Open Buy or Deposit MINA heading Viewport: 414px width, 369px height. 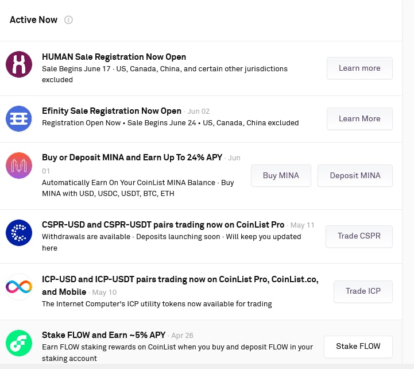point(132,157)
